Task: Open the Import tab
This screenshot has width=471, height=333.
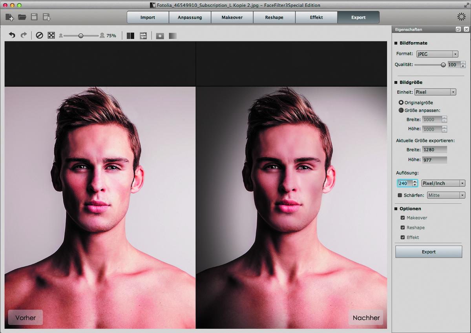Action: pyautogui.click(x=148, y=17)
